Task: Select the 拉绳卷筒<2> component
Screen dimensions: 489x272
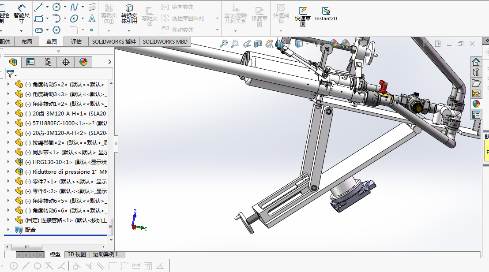Action: (61, 142)
